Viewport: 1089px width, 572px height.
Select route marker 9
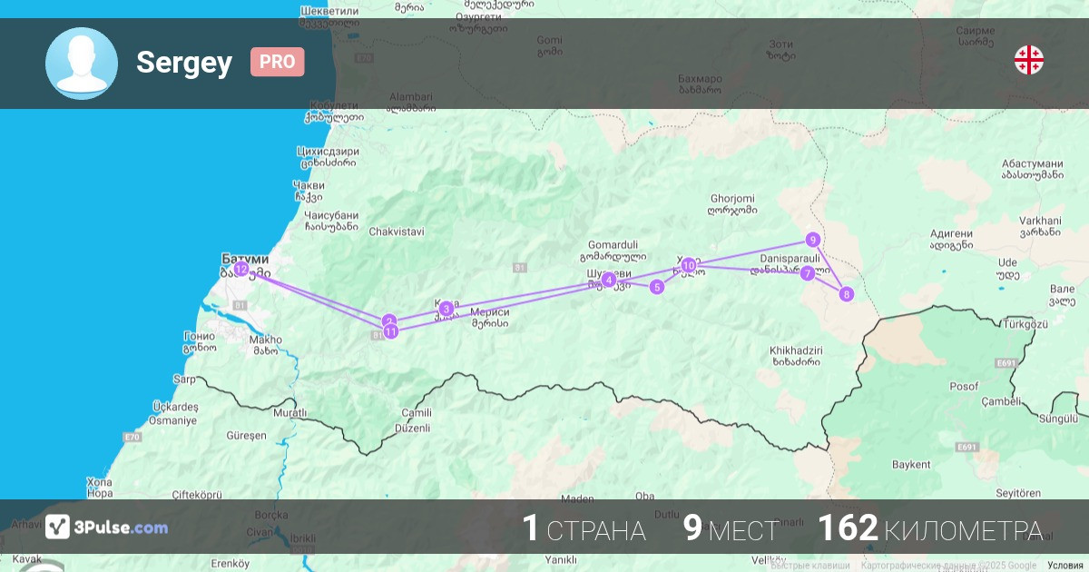tap(812, 240)
